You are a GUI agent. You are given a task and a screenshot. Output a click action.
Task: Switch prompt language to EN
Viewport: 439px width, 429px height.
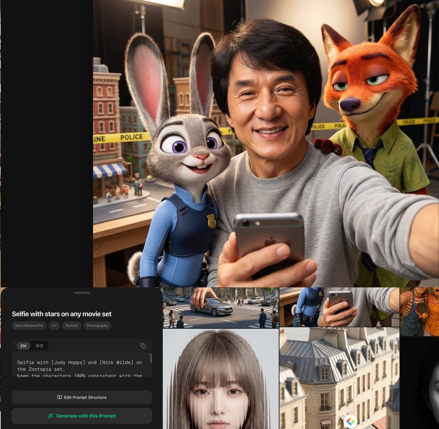tap(23, 346)
